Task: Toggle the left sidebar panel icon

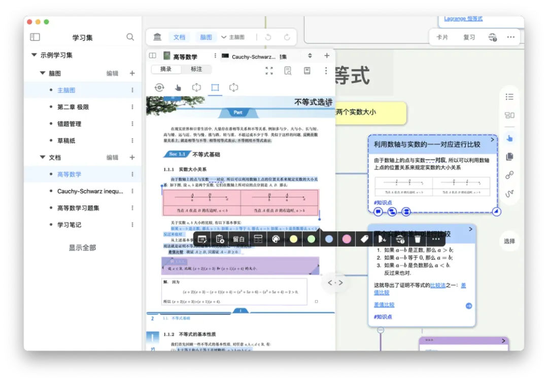Action: 35,37
